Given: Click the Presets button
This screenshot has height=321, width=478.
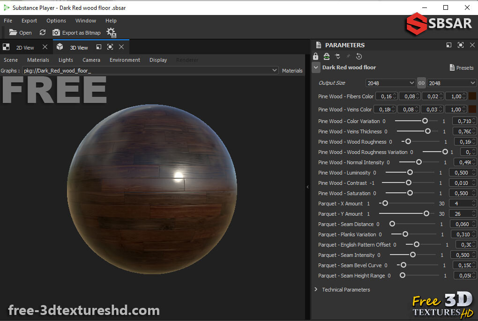Looking at the screenshot, I should 462,68.
